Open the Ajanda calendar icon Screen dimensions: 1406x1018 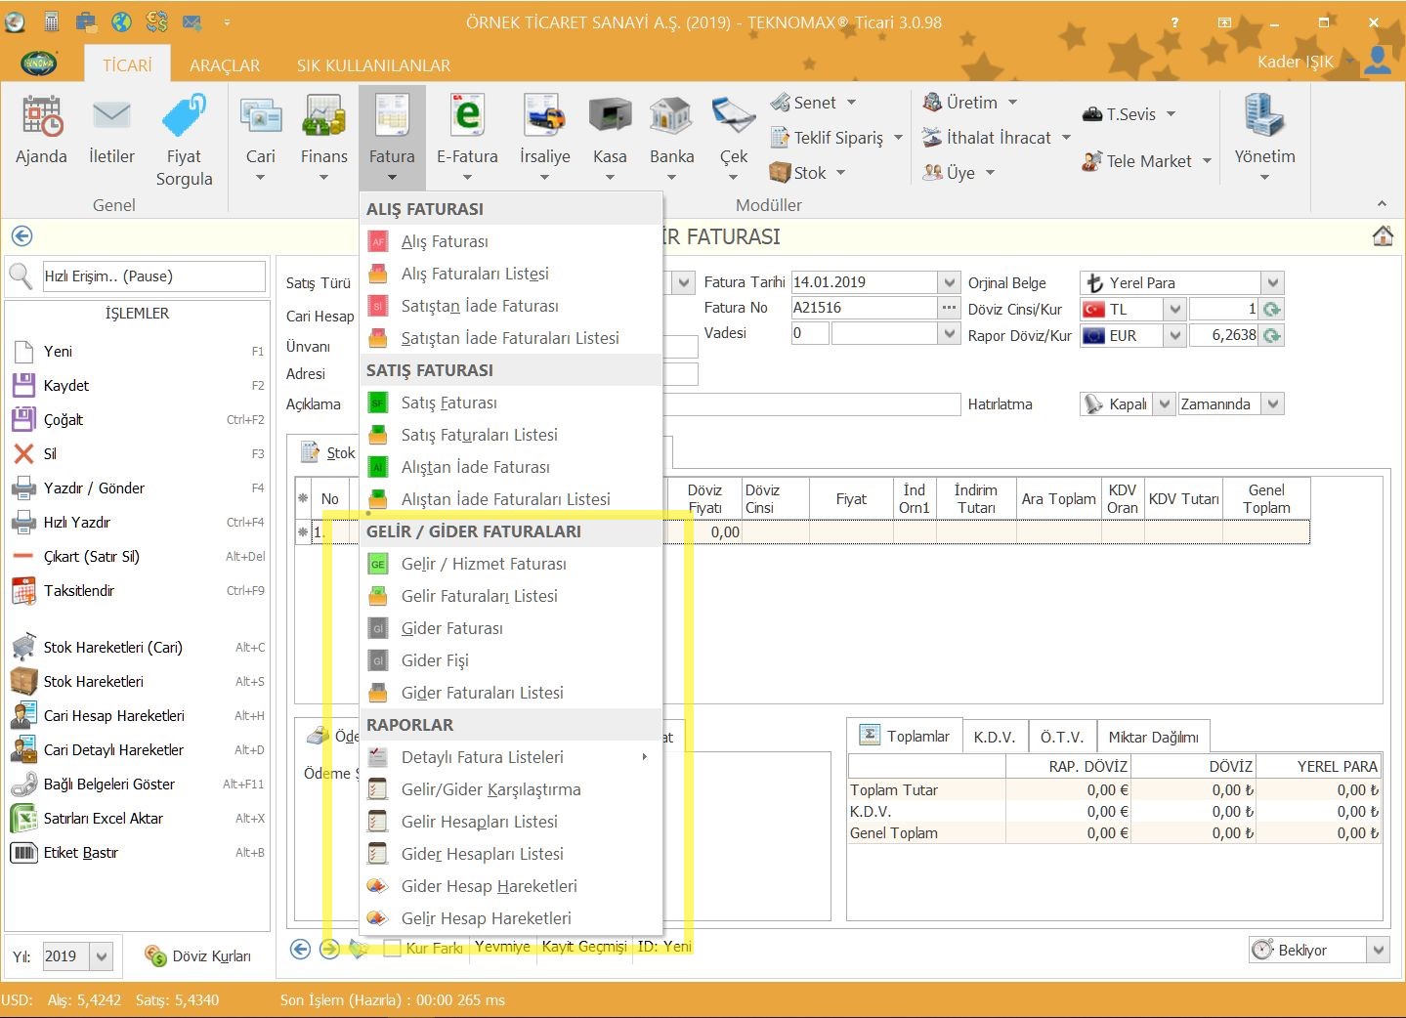(41, 117)
